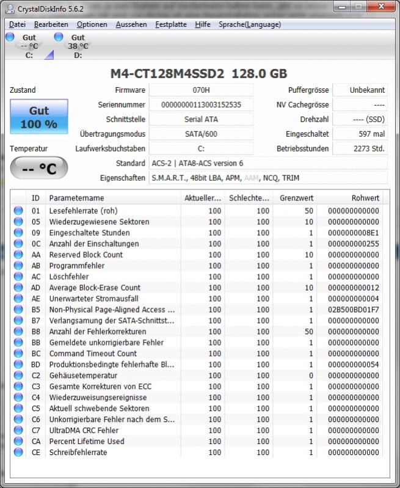Open the Datei menu
Viewport: 400px width, 488px height.
[x=17, y=24]
